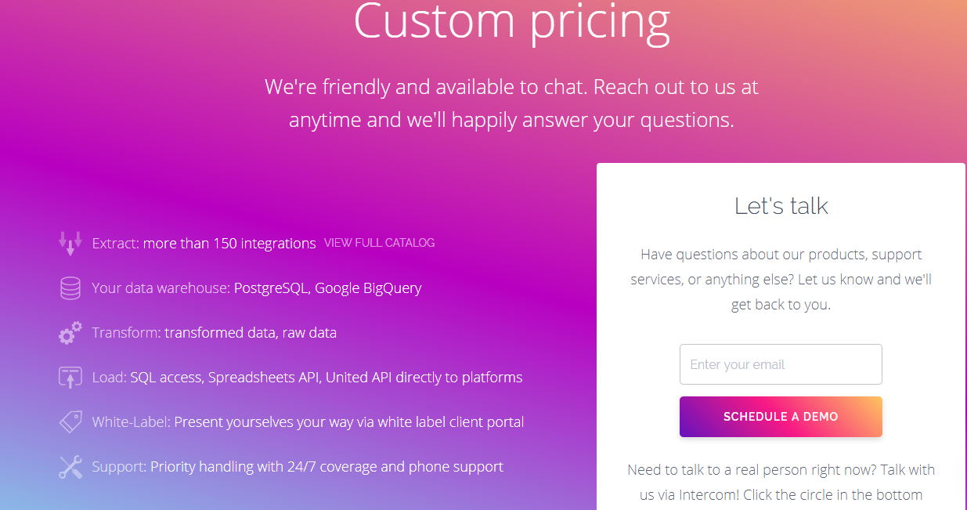Click the Transform gears icon

pyautogui.click(x=70, y=333)
